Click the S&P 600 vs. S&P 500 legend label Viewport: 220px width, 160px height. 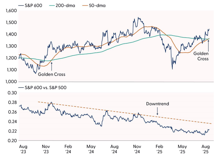click(47, 87)
